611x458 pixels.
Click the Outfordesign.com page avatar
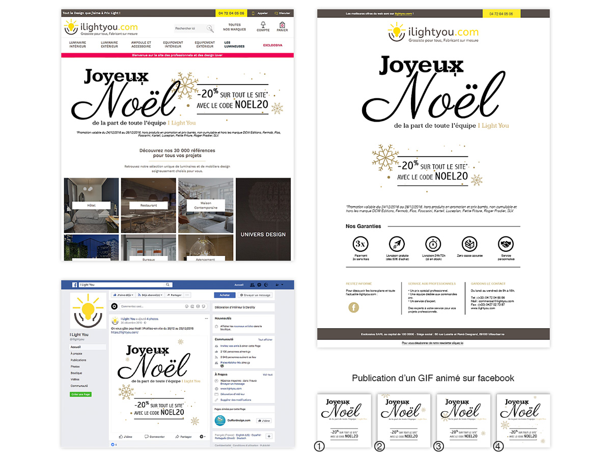220,420
